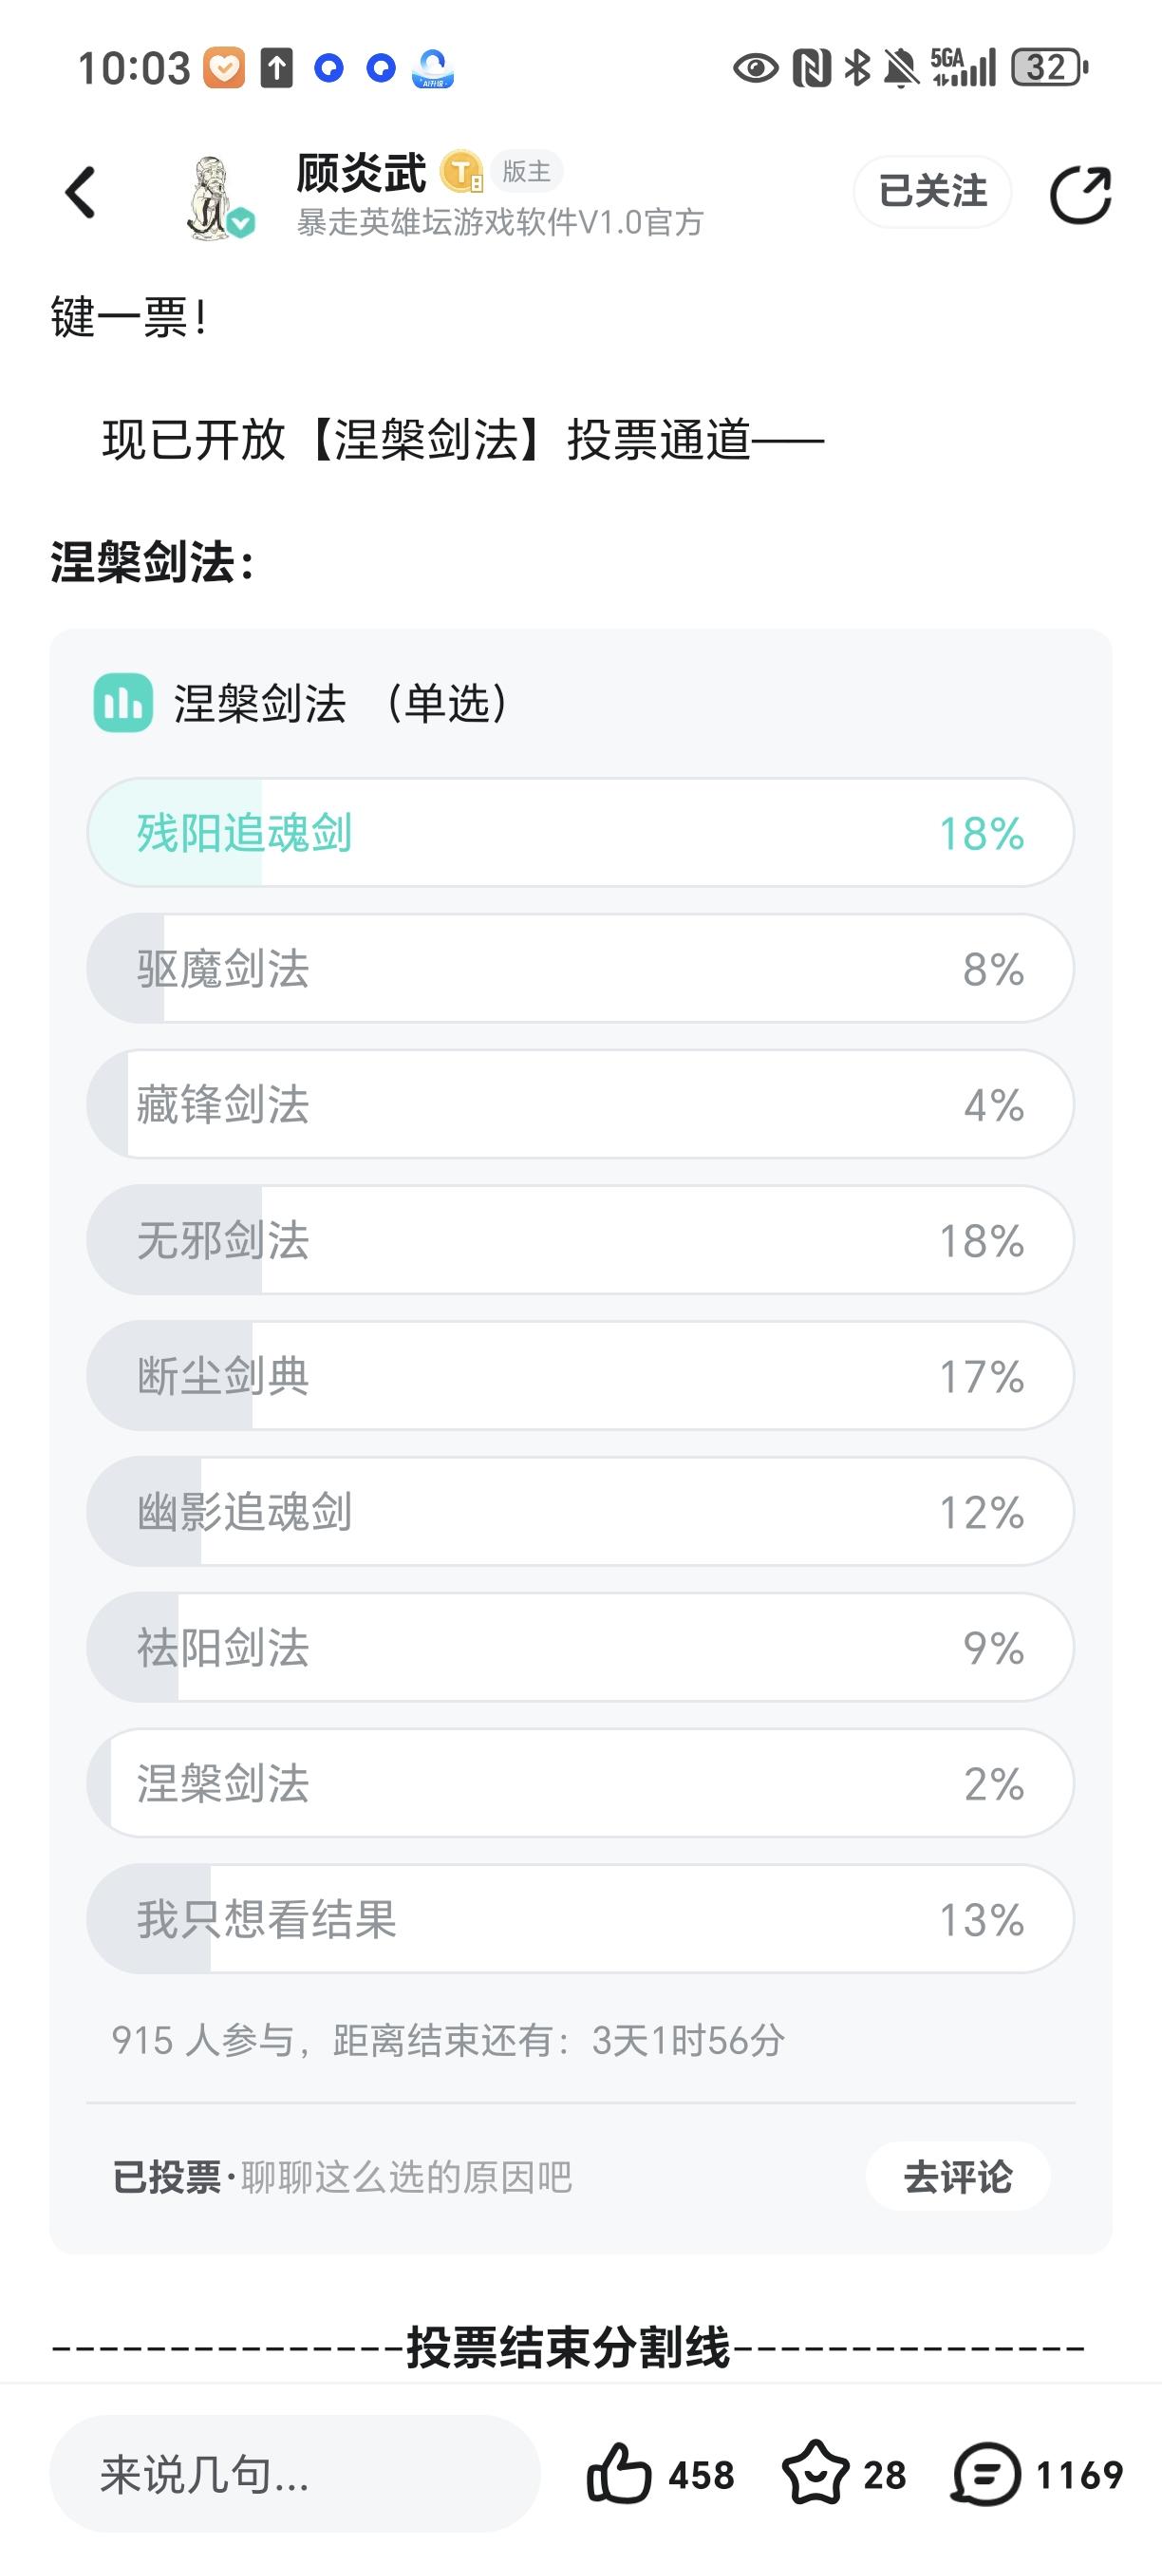
Task: Select the 无邪剑法 poll option
Action: pyautogui.click(x=581, y=1240)
